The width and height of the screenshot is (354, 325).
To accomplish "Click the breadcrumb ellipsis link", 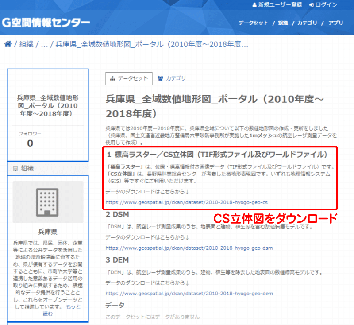I will tap(45, 44).
